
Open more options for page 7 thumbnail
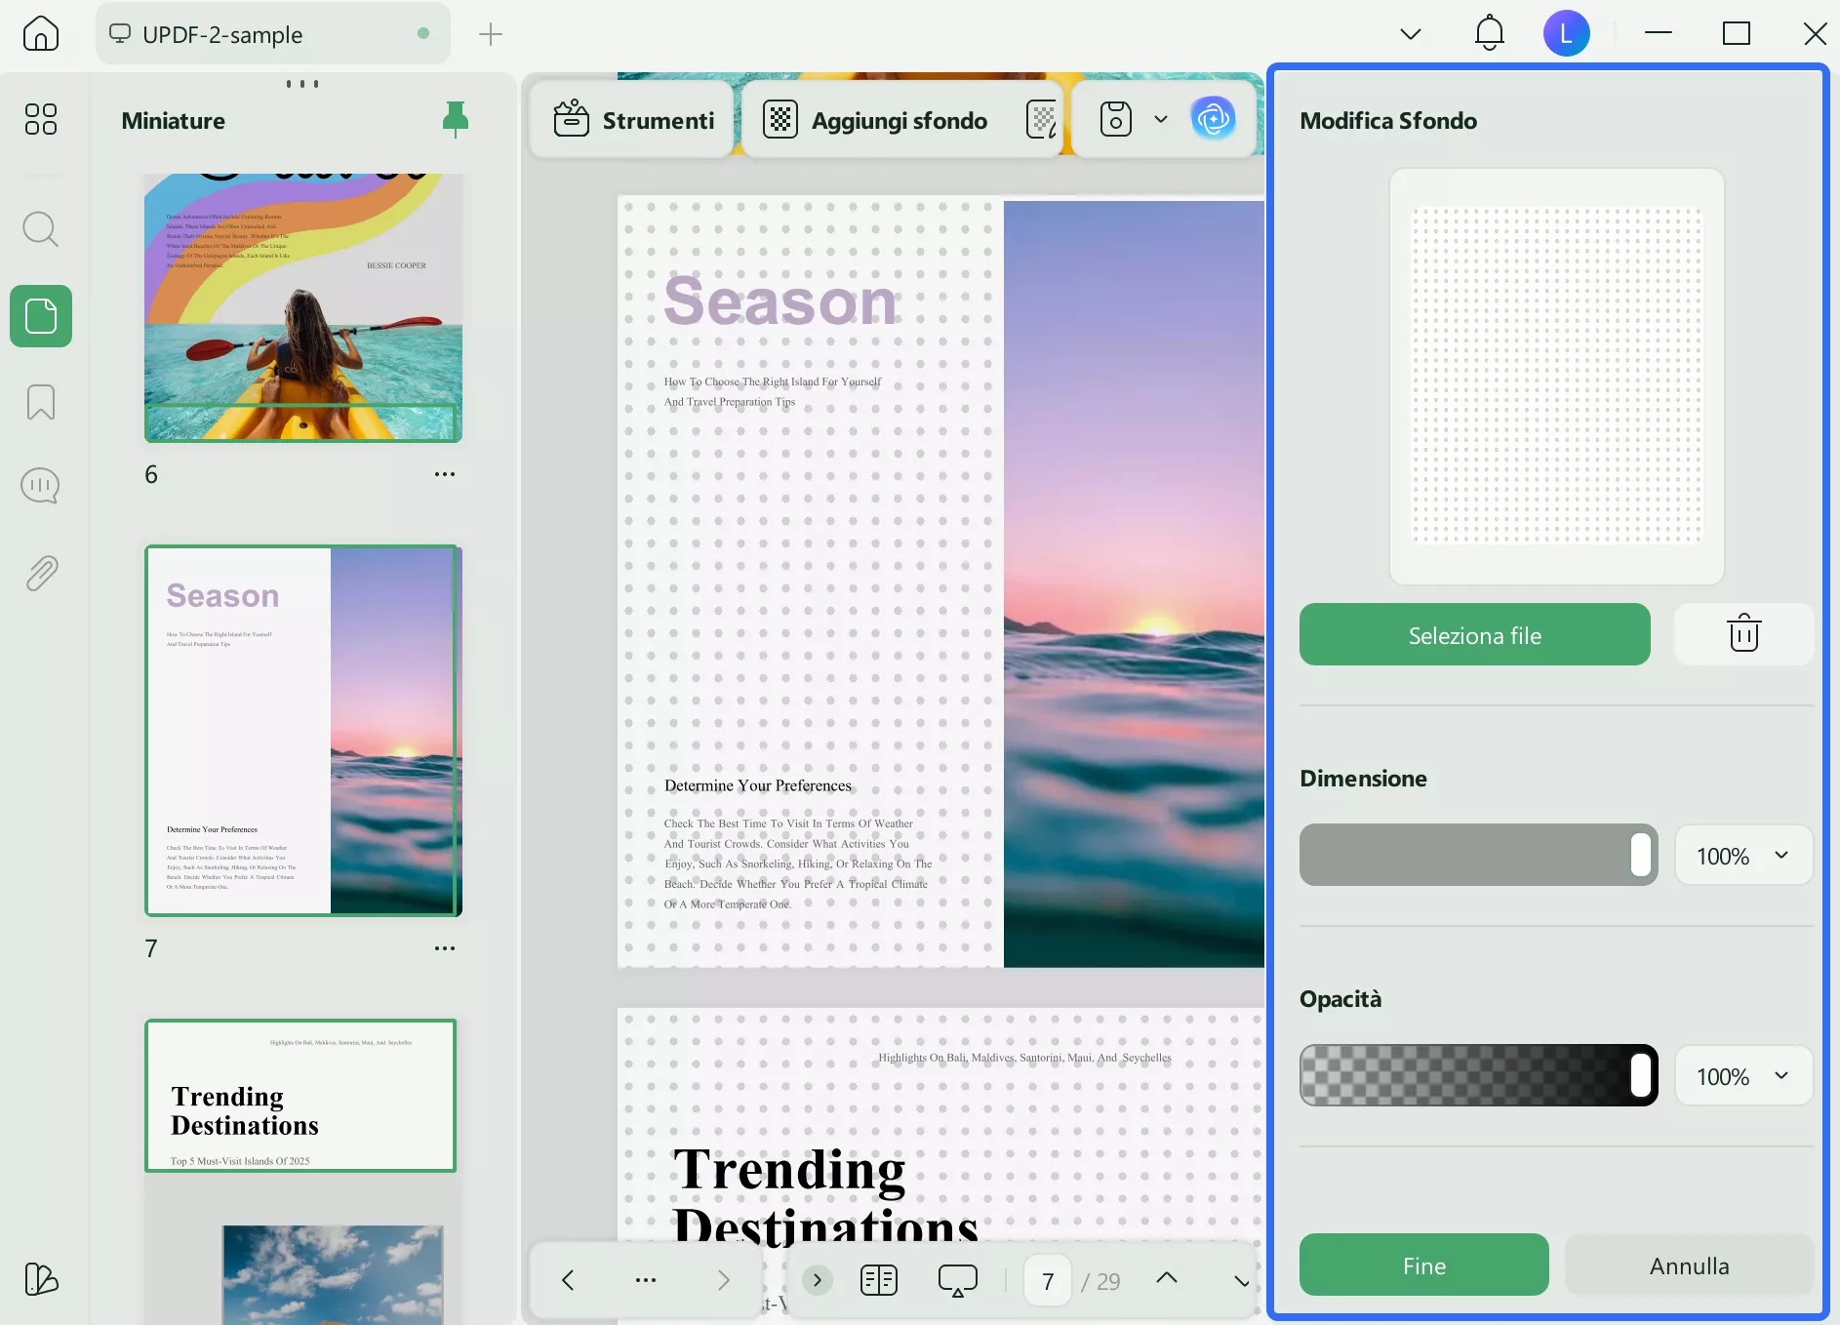point(445,948)
